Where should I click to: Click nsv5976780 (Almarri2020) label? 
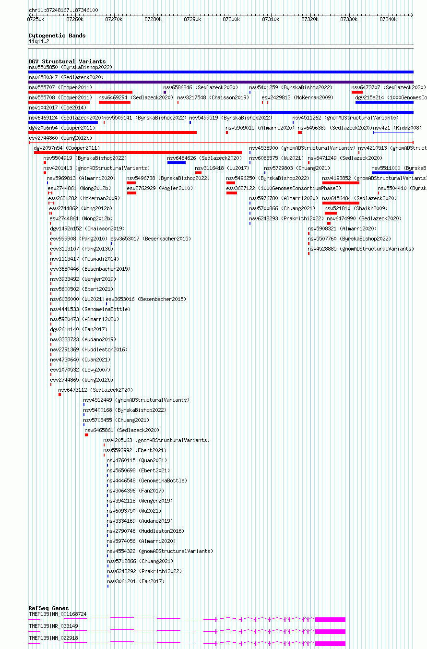click(x=284, y=198)
